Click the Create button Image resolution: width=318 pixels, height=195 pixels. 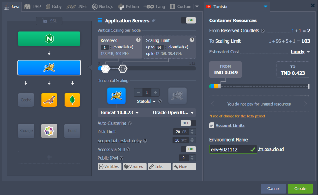(300, 189)
